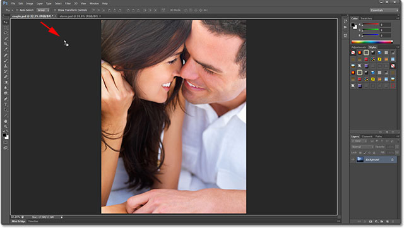Open the Normal blend mode dropdown
404x228 pixels.
pos(362,147)
